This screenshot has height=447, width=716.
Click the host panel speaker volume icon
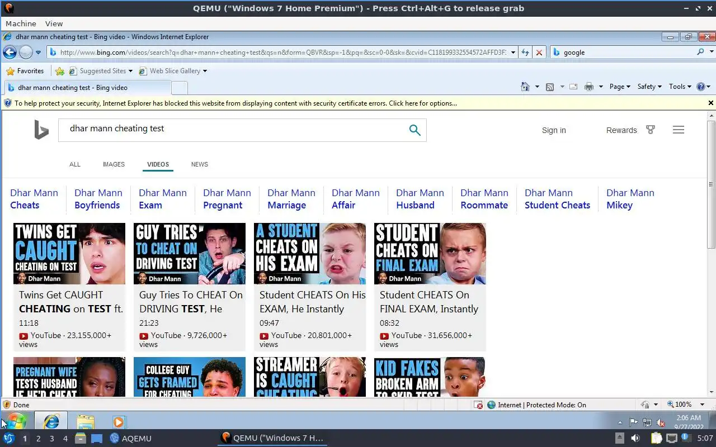[635, 438]
